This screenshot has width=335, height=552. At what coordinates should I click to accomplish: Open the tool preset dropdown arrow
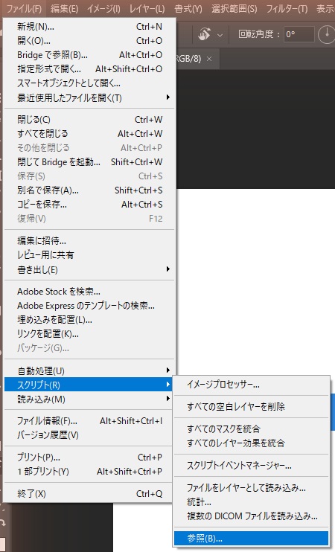click(220, 35)
